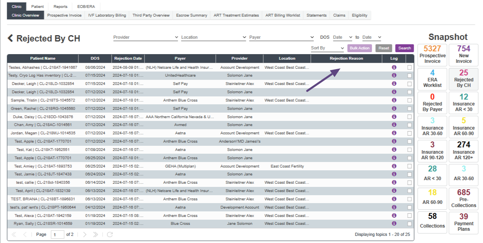Open log info icon for Ryan, Sally row
This screenshot has width=483, height=243.
(x=394, y=224)
